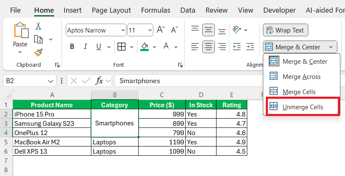The image size is (345, 176).
Task: Expand Fill Color dropdown arrow
Action: pos(154,47)
